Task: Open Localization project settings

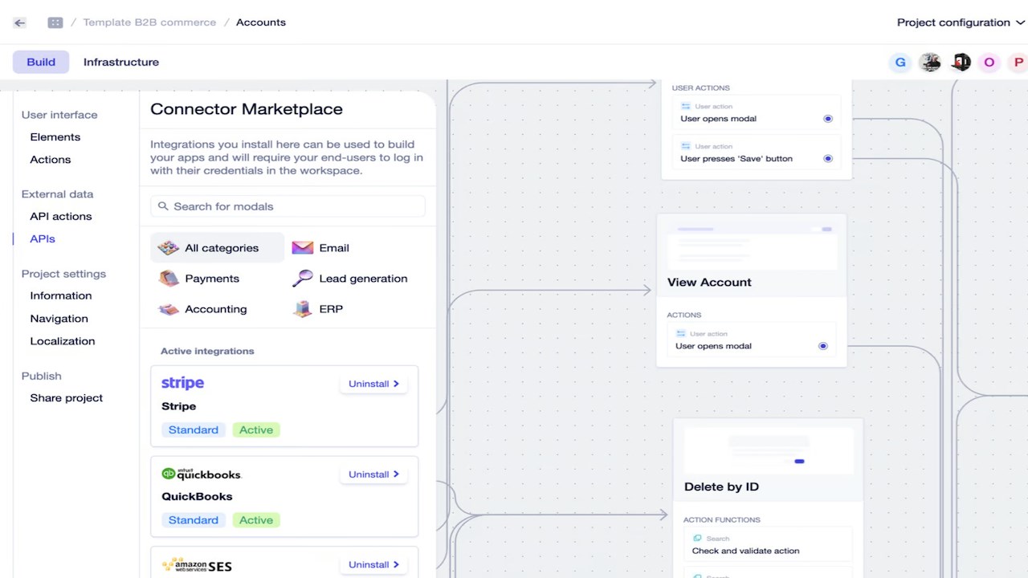Action: (63, 341)
